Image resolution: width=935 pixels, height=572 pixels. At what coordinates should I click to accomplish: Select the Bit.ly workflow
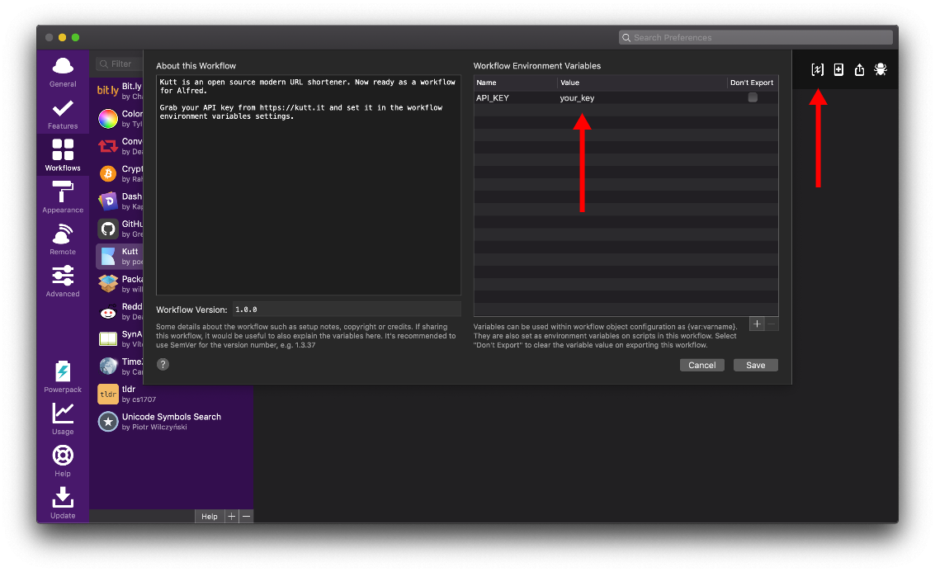120,91
